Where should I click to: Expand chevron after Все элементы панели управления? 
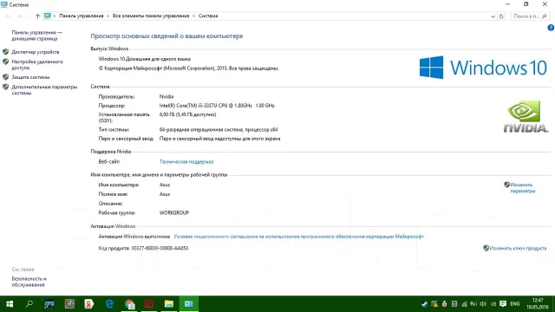point(194,16)
